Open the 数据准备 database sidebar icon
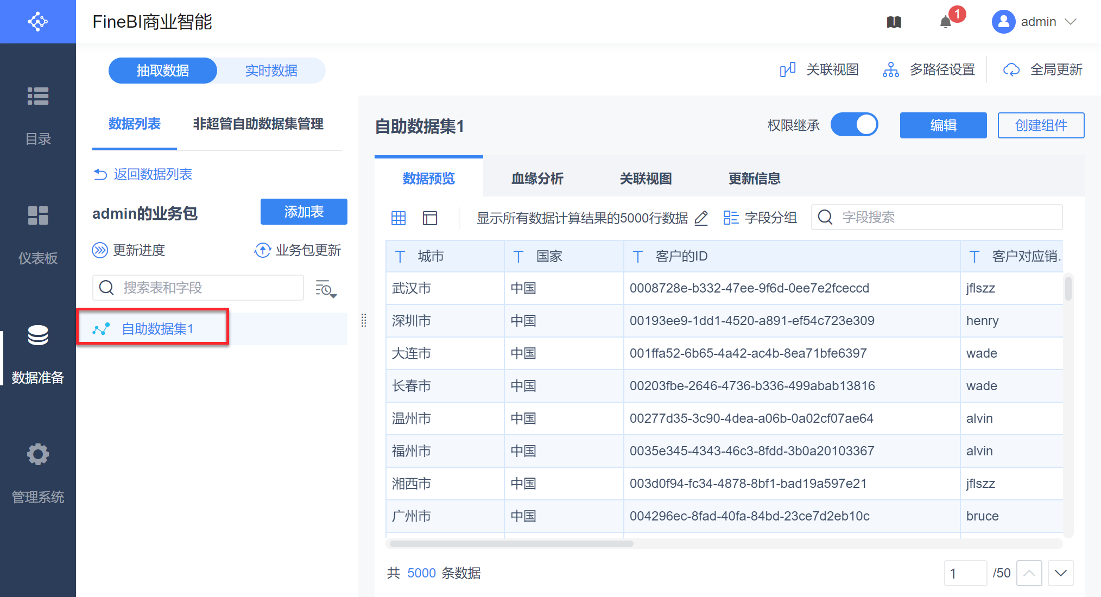 point(38,335)
